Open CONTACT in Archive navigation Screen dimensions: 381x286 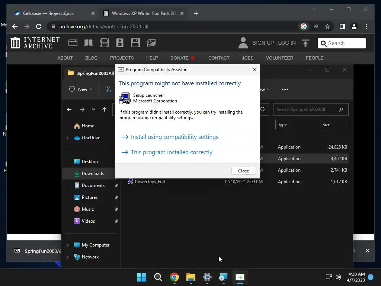tap(219, 58)
